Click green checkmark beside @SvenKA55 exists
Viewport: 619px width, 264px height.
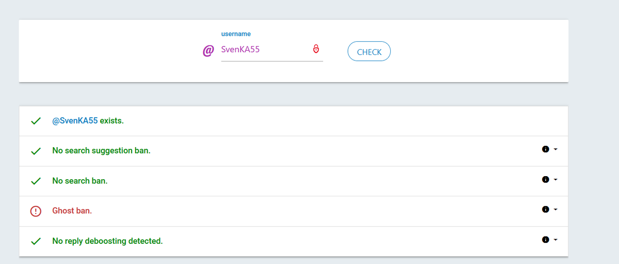point(36,121)
